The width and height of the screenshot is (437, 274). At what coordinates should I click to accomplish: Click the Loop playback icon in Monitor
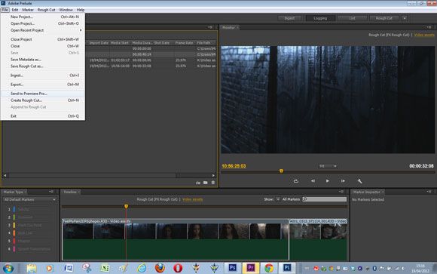pos(295,181)
